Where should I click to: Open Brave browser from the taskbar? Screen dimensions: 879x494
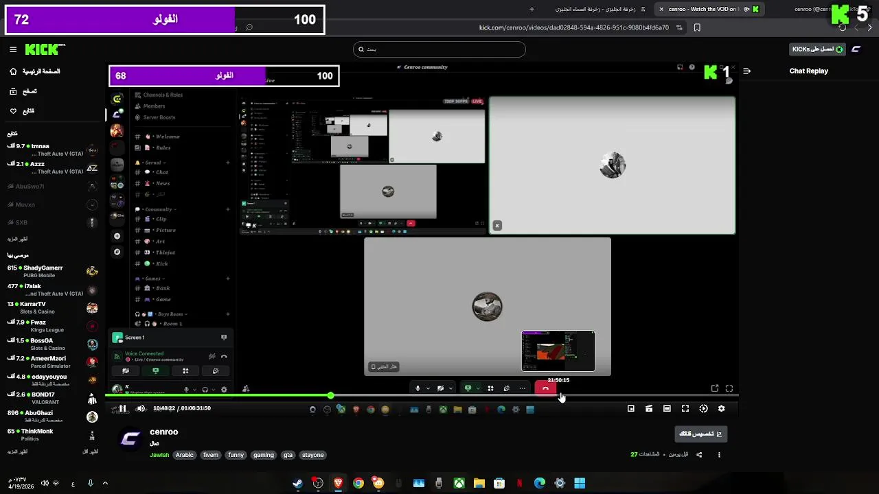click(338, 483)
